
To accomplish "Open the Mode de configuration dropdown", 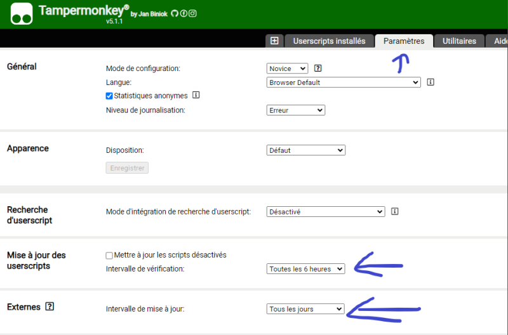I will (287, 69).
